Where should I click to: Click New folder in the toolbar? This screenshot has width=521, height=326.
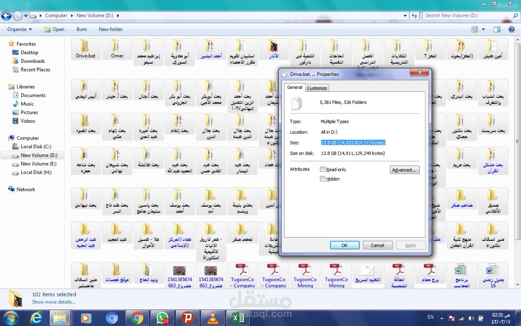point(110,29)
